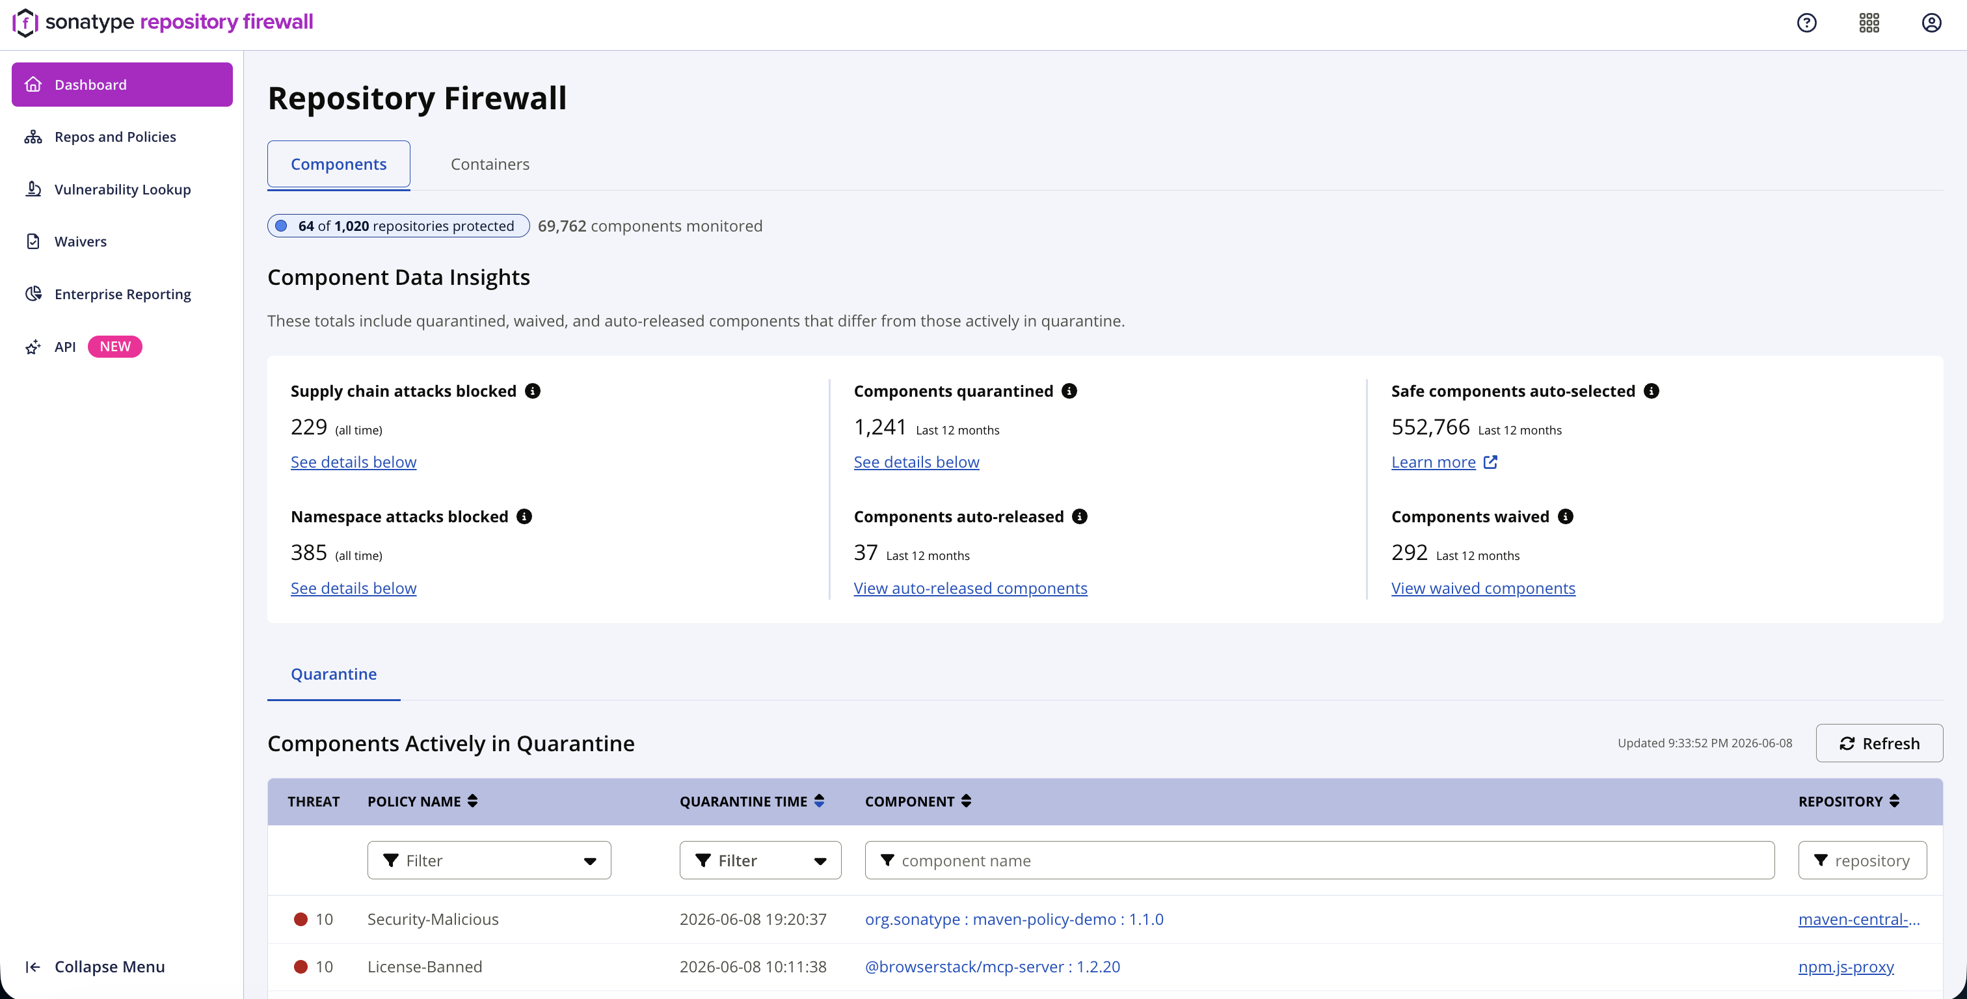Click the component name filter field
The width and height of the screenshot is (1967, 999).
coord(1320,860)
